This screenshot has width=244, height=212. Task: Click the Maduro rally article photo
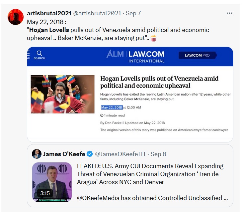click(62, 94)
